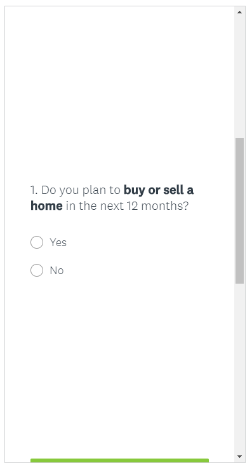This screenshot has height=470, width=252.
Task: Click the question number "1."
Action: (x=34, y=190)
